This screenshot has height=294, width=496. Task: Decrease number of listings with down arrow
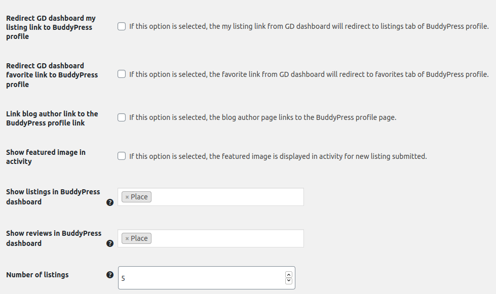pyautogui.click(x=289, y=280)
